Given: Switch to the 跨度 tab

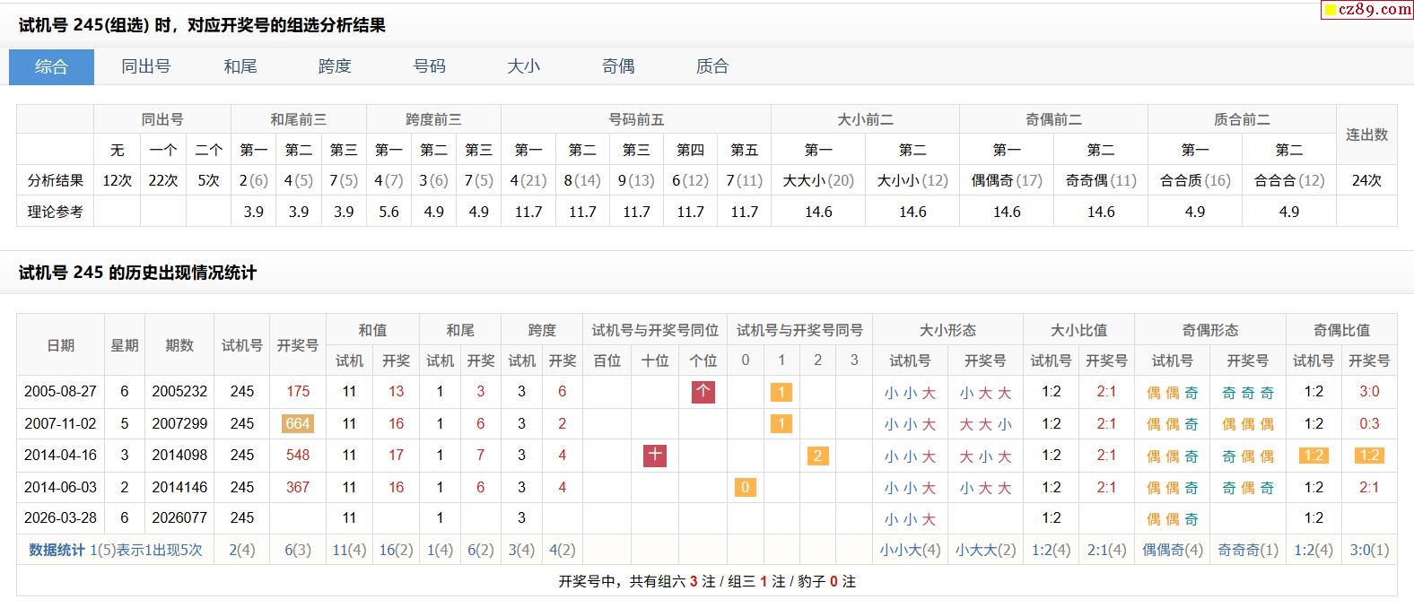Looking at the screenshot, I should [x=335, y=66].
